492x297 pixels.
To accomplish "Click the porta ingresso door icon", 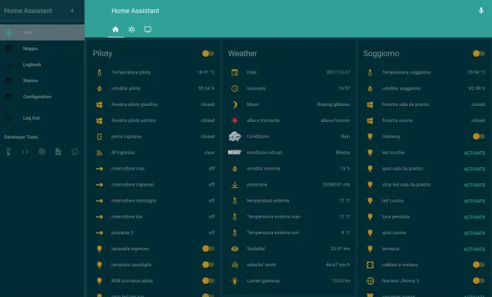I will [99, 137].
